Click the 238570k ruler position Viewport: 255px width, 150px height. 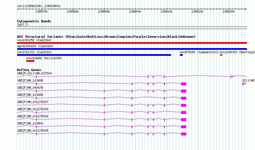tap(42, 11)
